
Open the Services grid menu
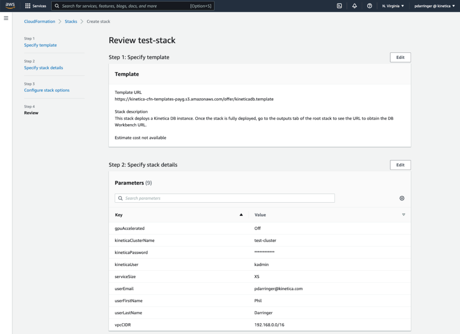point(28,6)
